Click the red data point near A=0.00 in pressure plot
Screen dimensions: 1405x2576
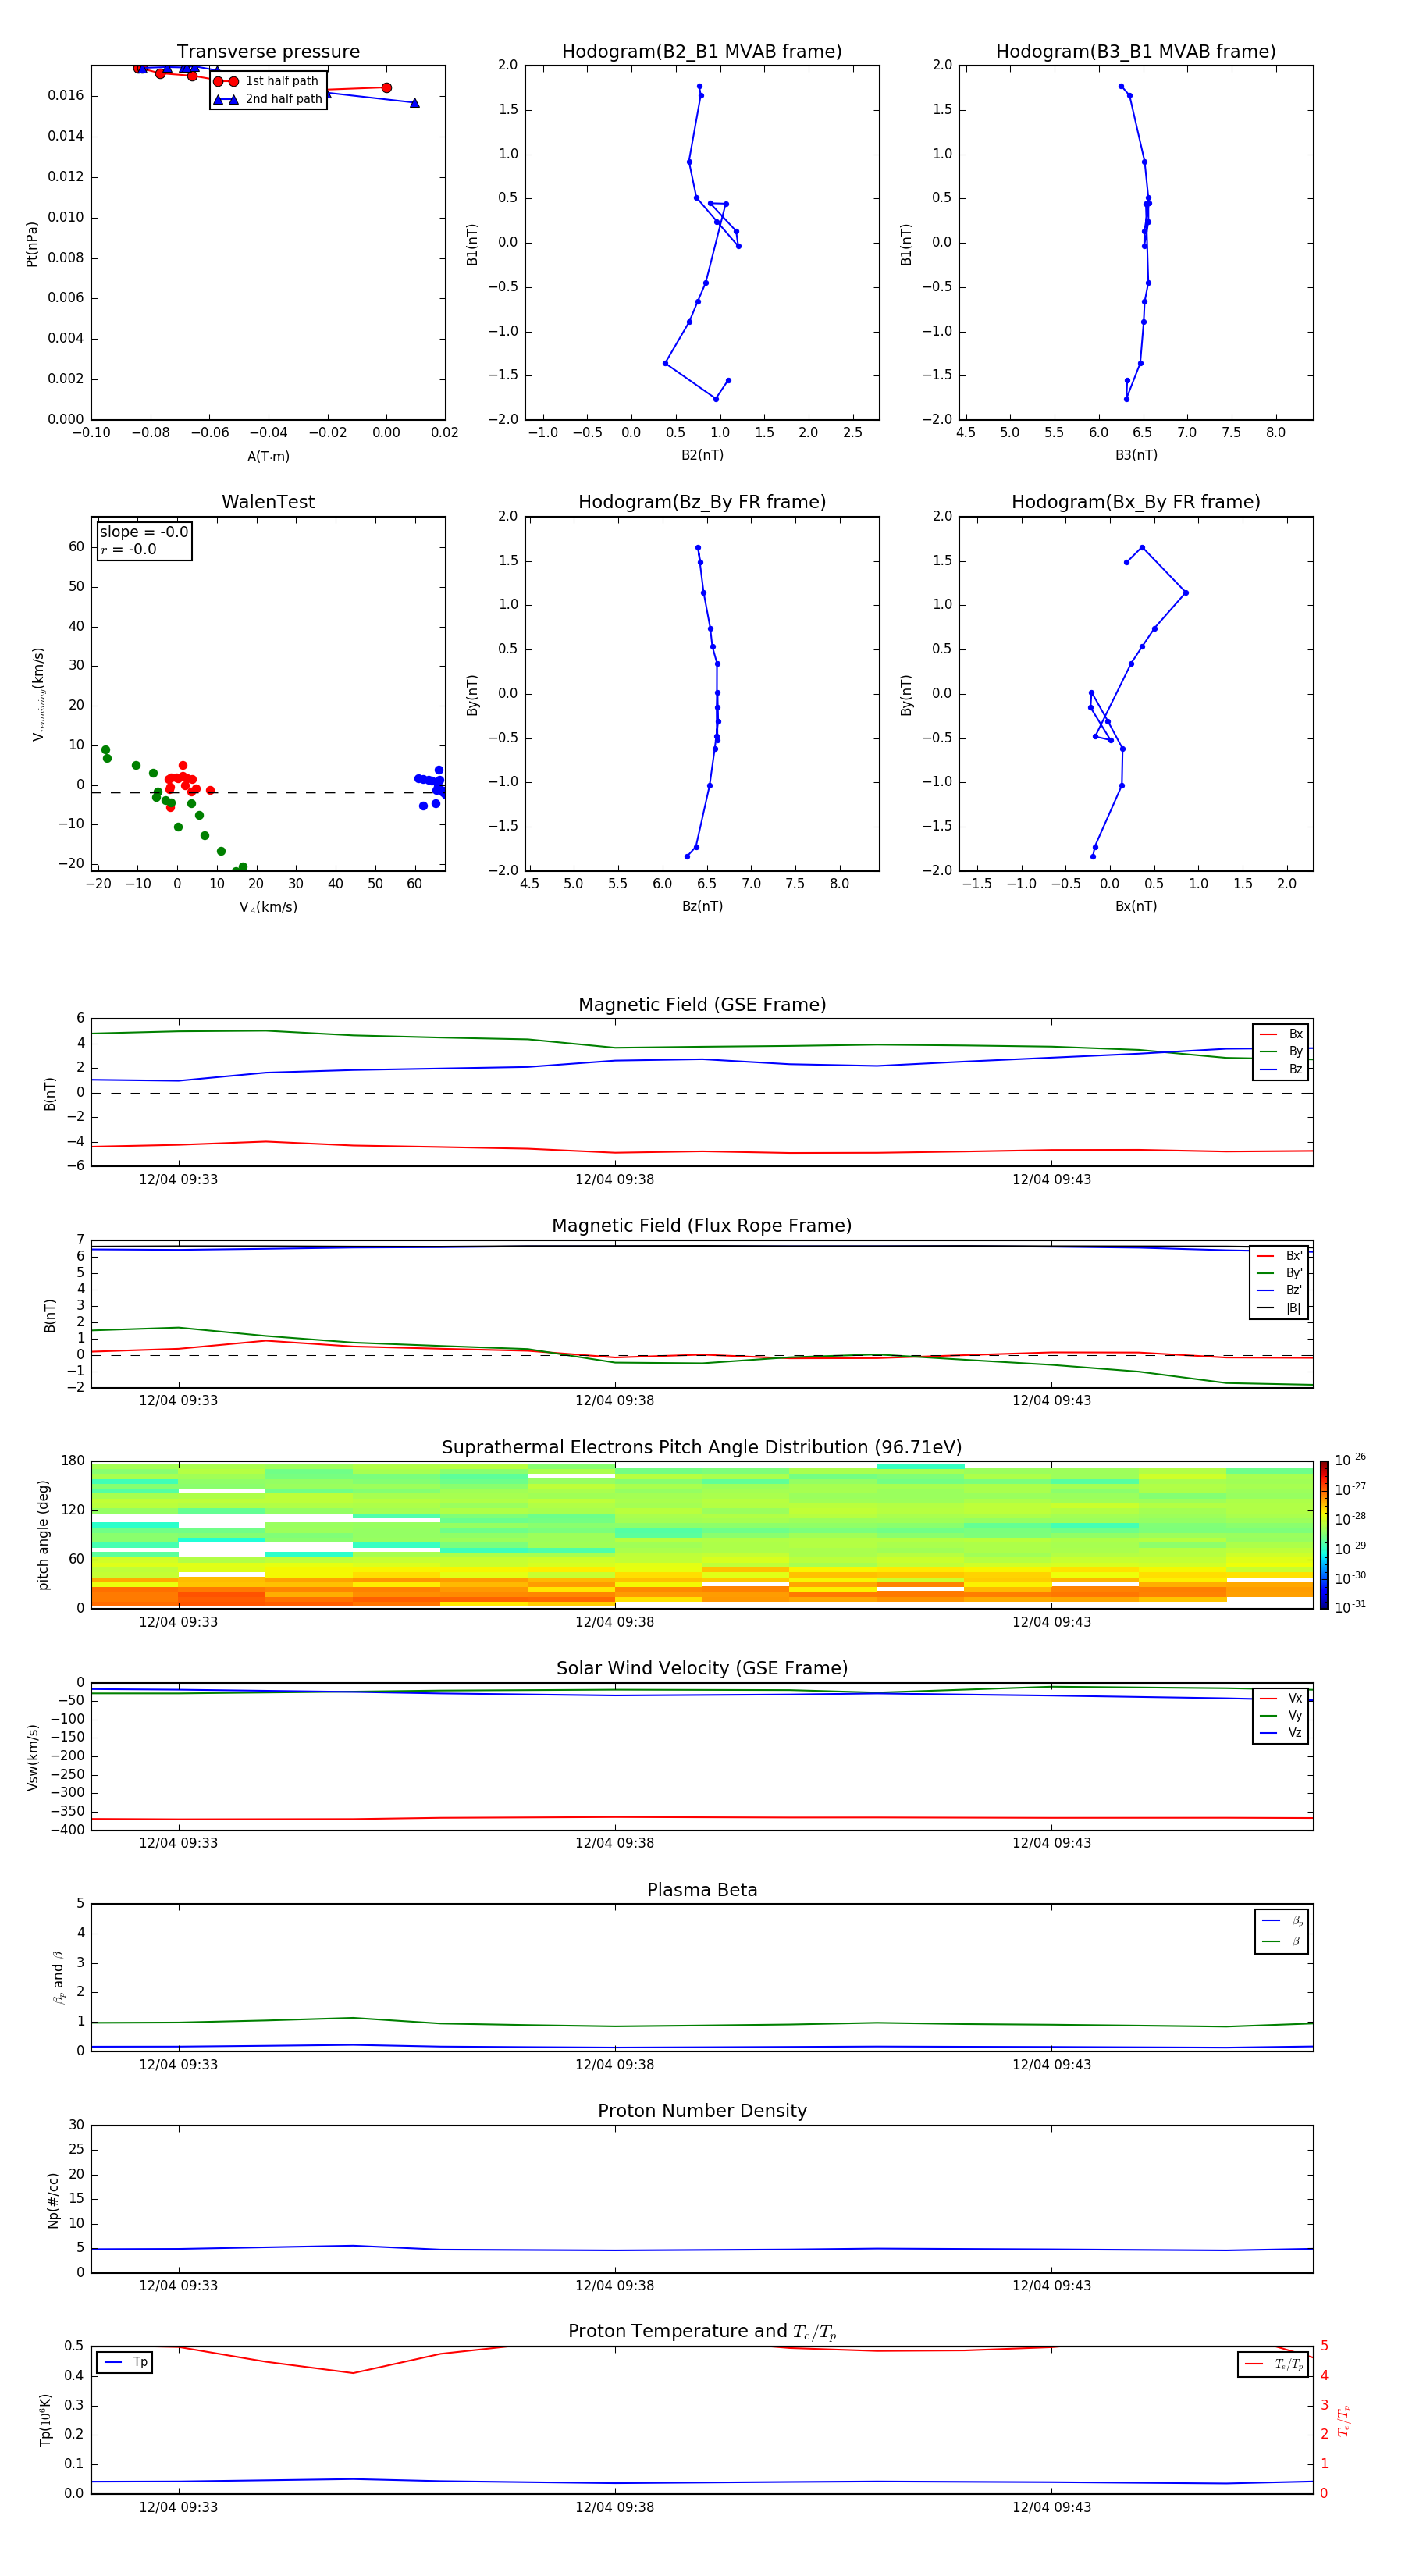point(386,88)
